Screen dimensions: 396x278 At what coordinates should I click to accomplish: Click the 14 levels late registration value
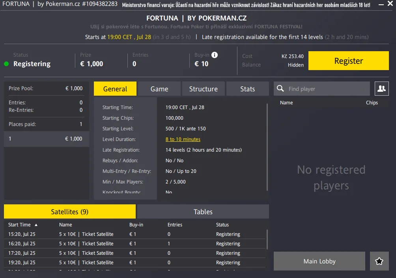pyautogui.click(x=204, y=150)
